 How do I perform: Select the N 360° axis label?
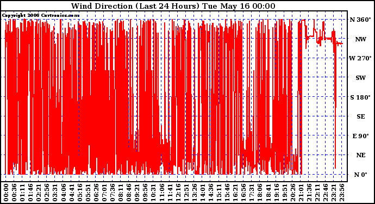click(x=360, y=20)
